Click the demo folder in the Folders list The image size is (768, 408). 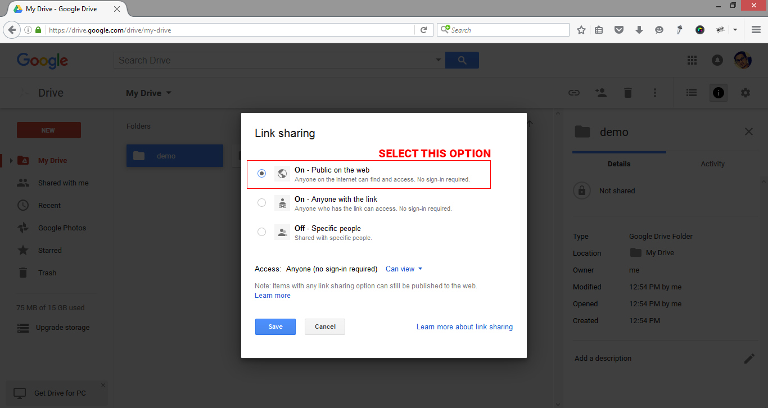click(174, 156)
